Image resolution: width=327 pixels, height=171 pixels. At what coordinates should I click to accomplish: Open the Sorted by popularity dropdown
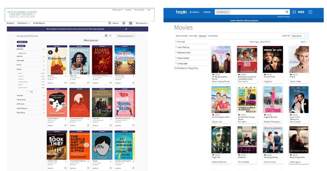(126, 36)
